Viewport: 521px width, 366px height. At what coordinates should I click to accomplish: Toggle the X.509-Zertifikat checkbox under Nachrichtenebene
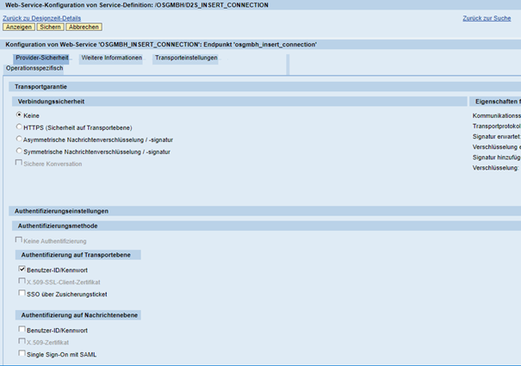point(22,342)
